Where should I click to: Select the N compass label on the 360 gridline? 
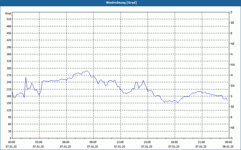pyautogui.click(x=231, y=54)
